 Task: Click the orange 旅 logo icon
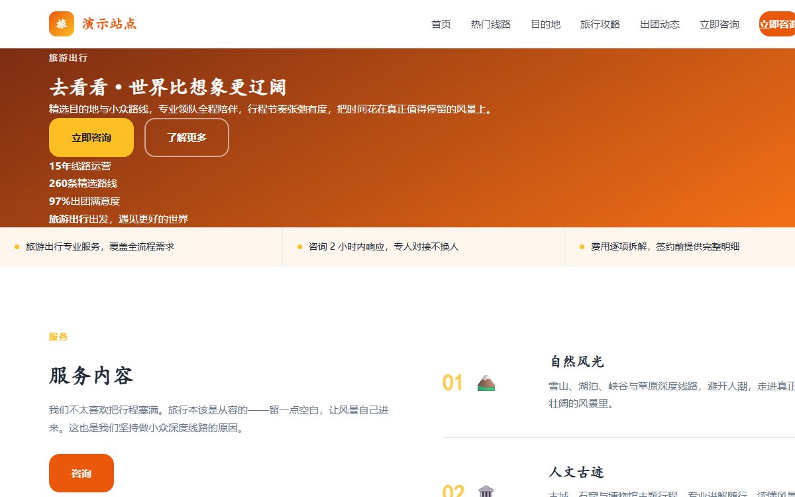pos(62,24)
